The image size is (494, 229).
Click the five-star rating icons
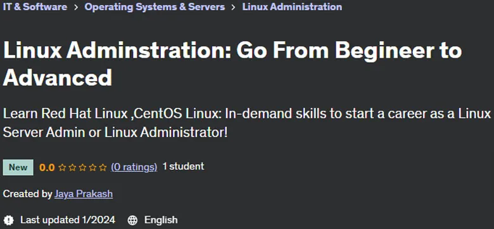tap(83, 167)
